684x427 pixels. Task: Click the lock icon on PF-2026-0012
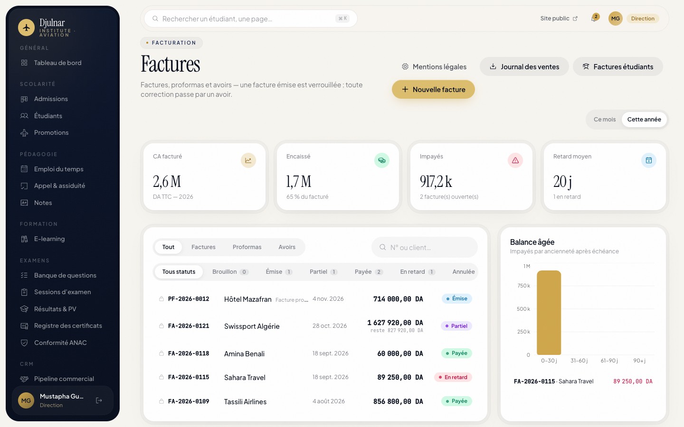tap(161, 299)
